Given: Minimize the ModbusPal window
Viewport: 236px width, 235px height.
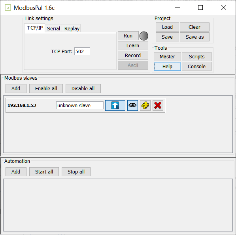Looking at the screenshot, I should pyautogui.click(x=177, y=7).
